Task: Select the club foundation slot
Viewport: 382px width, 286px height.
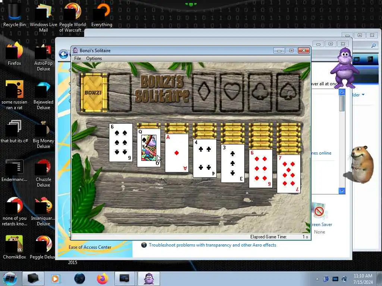Action: click(260, 92)
